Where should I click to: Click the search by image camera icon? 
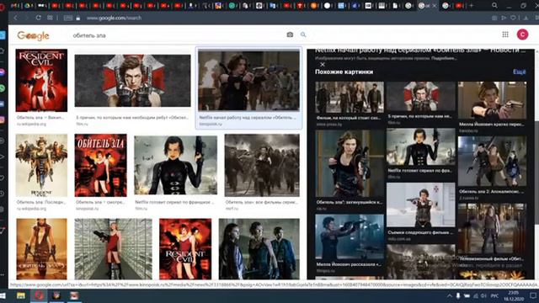pyautogui.click(x=290, y=35)
